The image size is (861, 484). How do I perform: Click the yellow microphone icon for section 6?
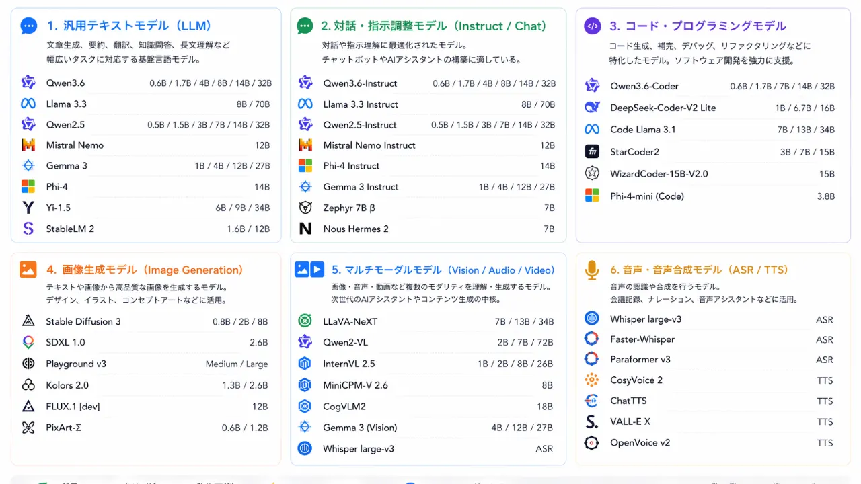[x=592, y=270]
